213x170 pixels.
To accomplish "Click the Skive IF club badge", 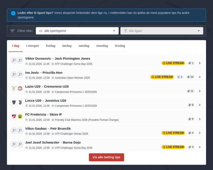I will click(x=20, y=116).
